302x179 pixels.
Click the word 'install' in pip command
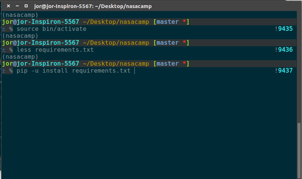(x=55, y=71)
